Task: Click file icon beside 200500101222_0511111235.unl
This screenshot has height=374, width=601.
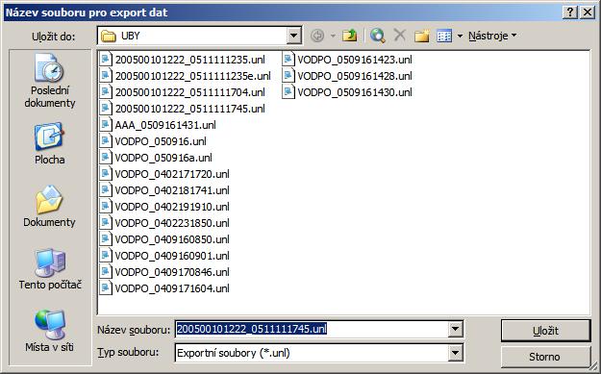Action: coord(106,60)
